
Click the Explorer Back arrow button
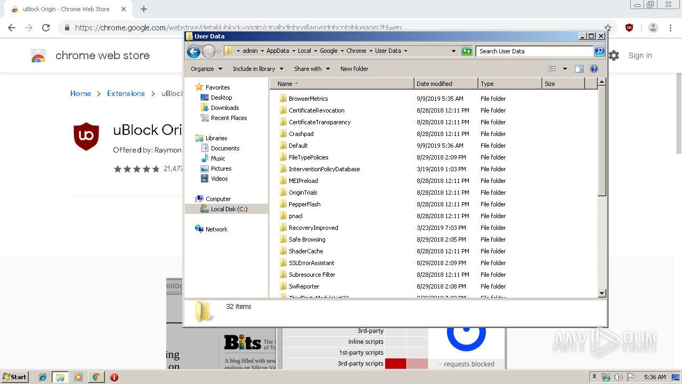[x=193, y=51]
